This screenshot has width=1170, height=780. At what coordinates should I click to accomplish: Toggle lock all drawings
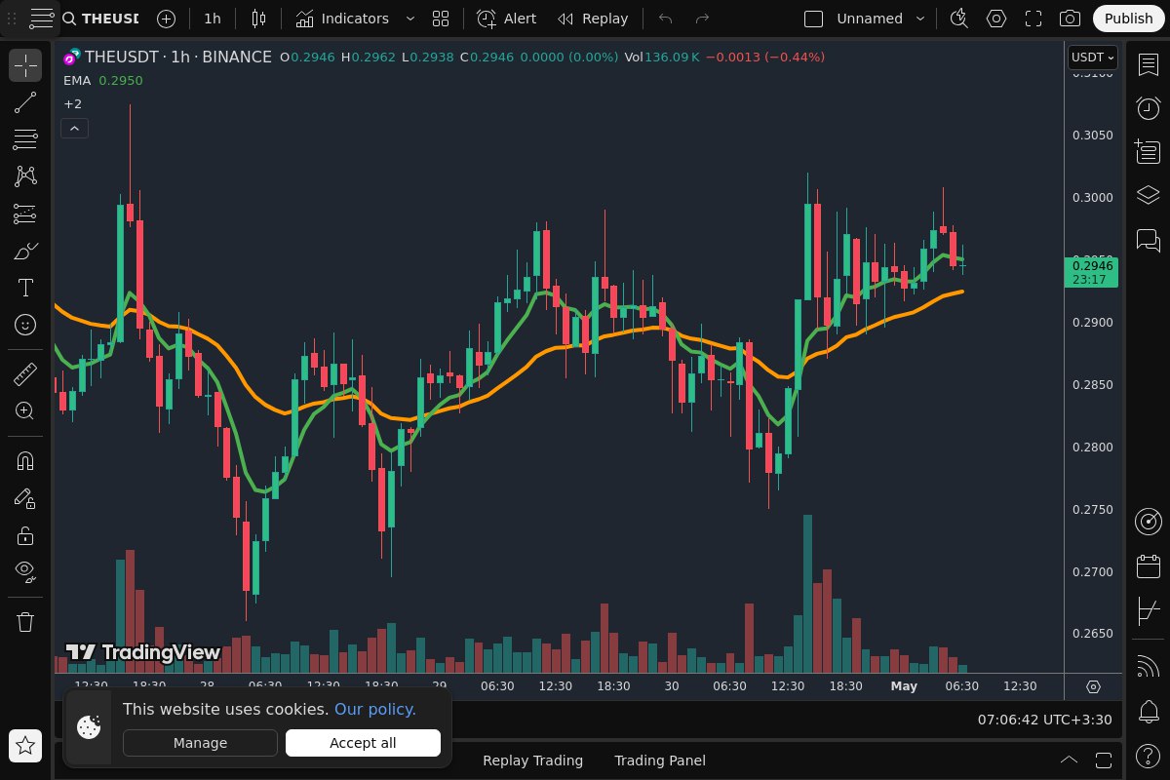pyautogui.click(x=25, y=535)
